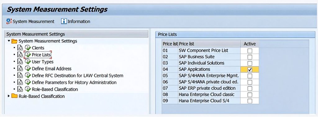
Task: Click the 'SW Component Price List' cell
Action: (x=209, y=51)
